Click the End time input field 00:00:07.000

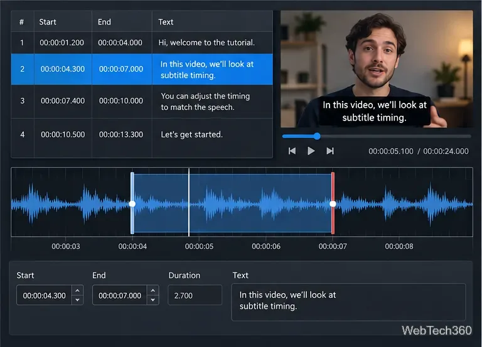point(120,296)
